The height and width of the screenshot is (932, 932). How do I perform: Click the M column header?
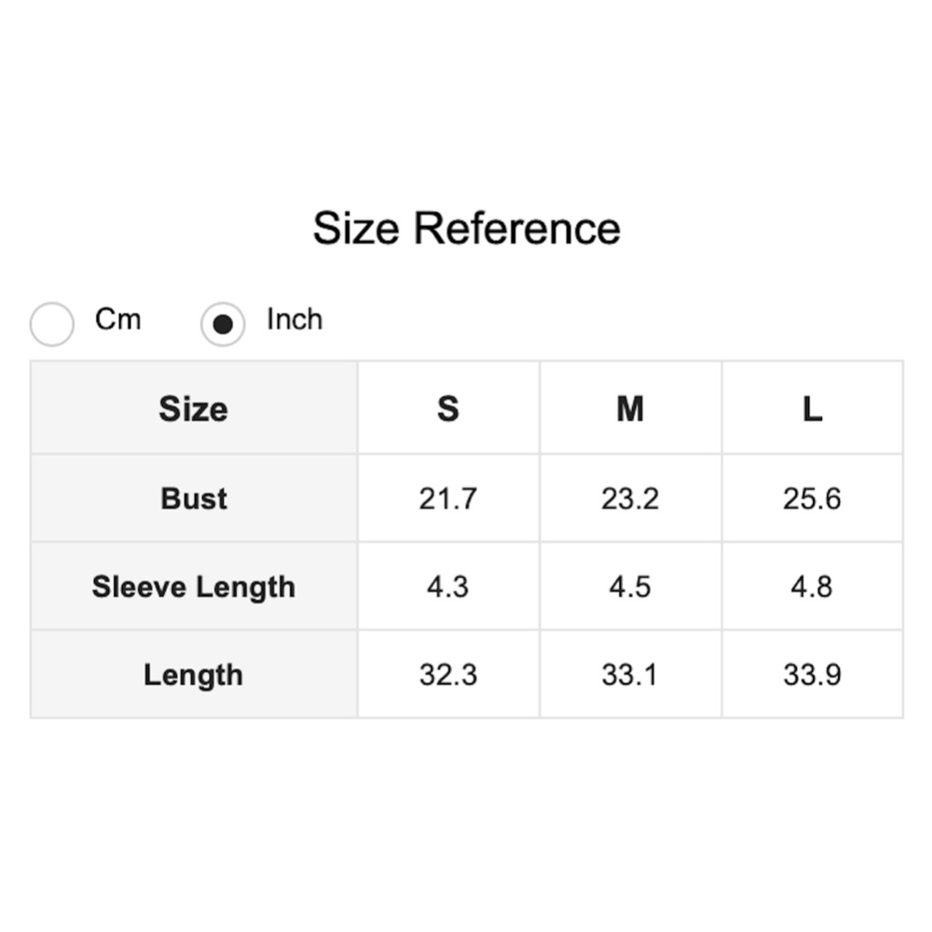pos(630,408)
